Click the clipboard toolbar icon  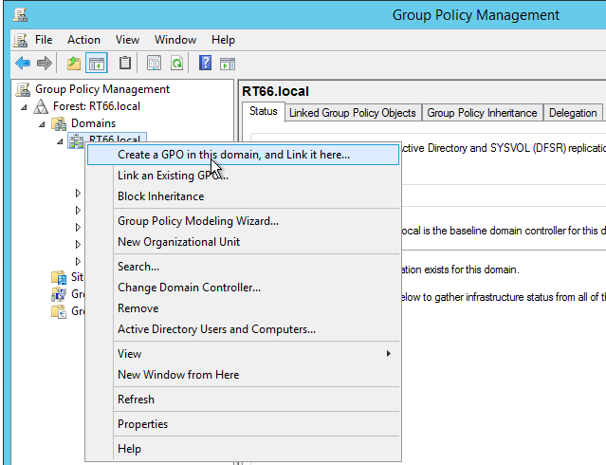[125, 63]
